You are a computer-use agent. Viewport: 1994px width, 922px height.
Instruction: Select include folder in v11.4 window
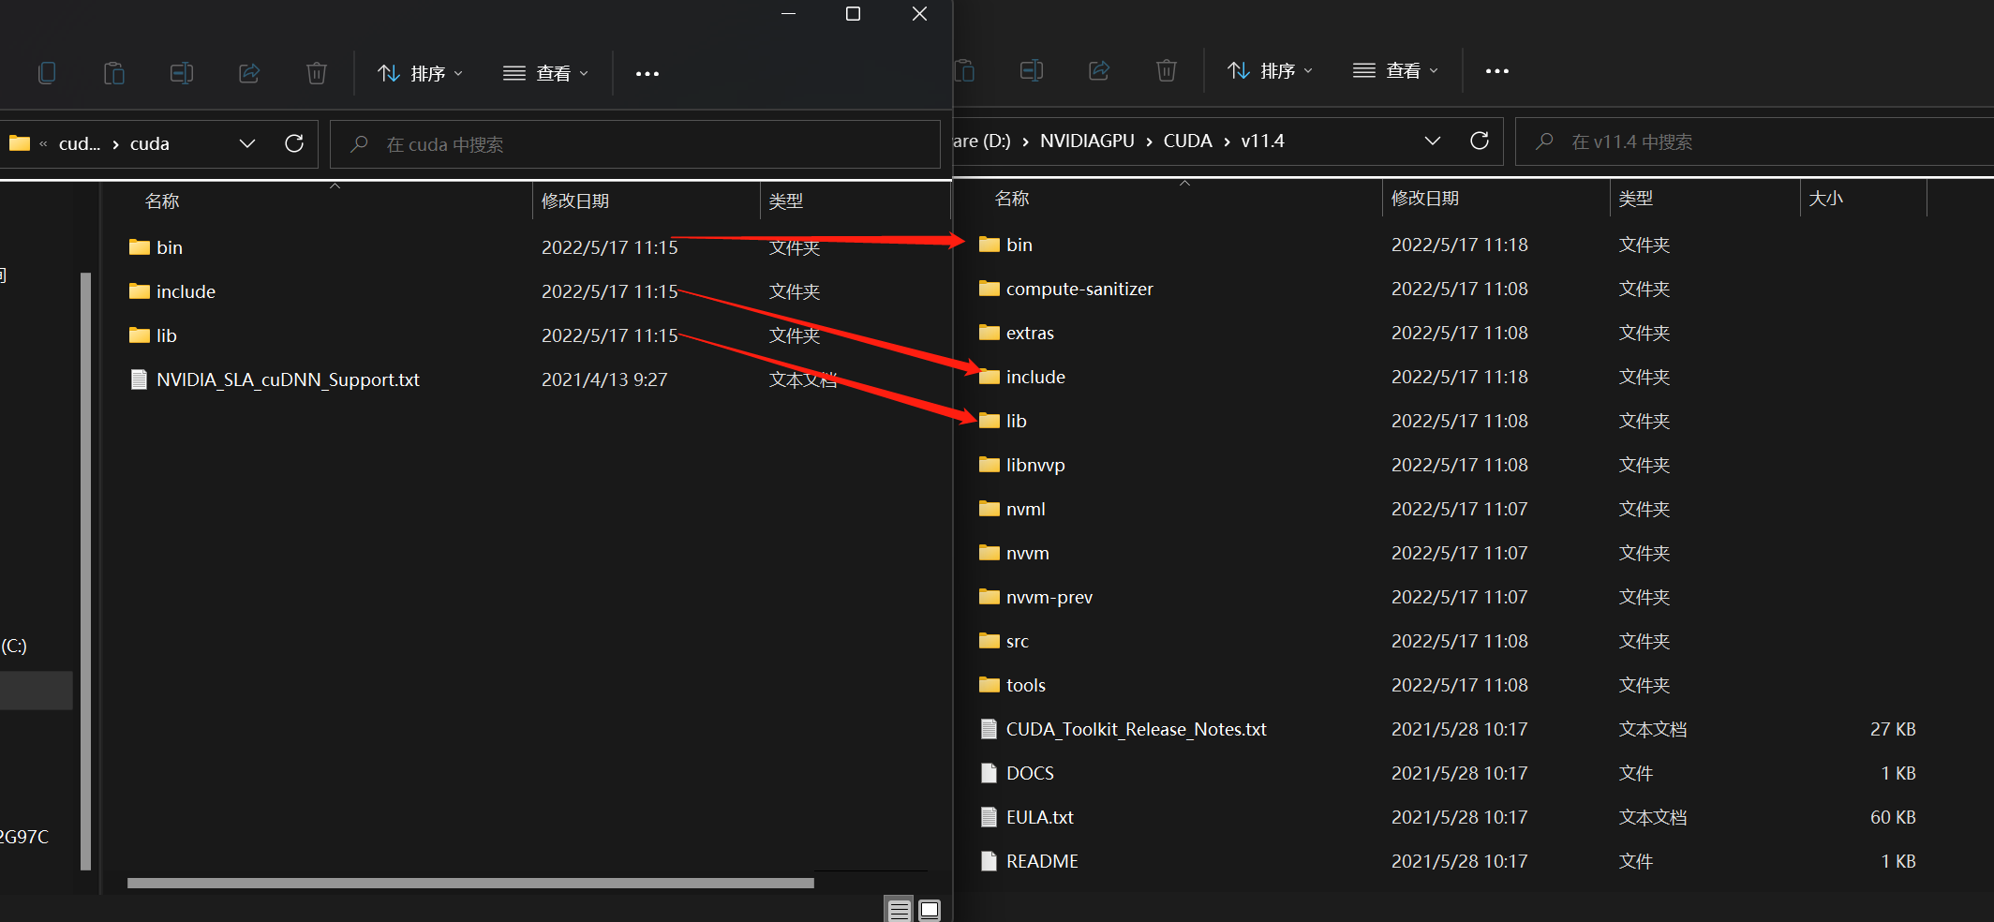1035,377
